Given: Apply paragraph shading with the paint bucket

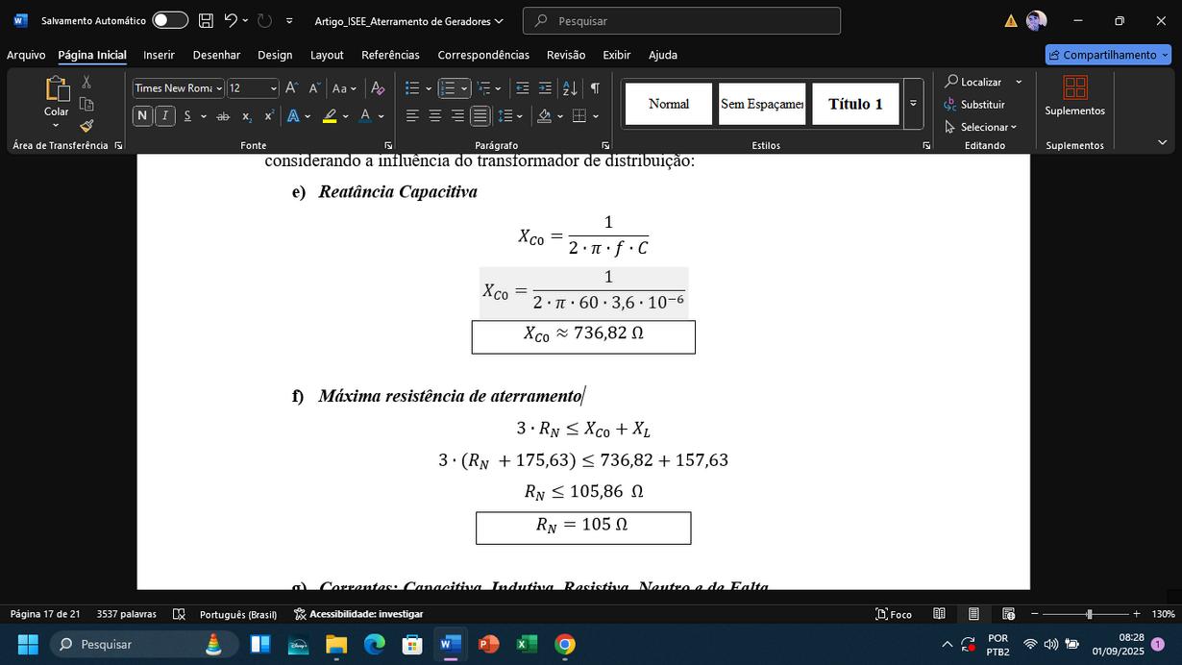Looking at the screenshot, I should (x=545, y=116).
